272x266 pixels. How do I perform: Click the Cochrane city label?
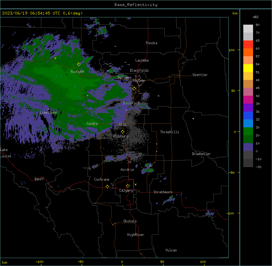point(102,179)
